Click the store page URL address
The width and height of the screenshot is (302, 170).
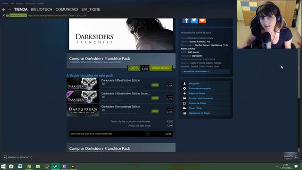pyautogui.click(x=57, y=16)
